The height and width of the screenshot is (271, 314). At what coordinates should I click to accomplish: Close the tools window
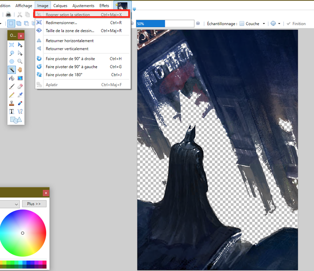point(21,36)
